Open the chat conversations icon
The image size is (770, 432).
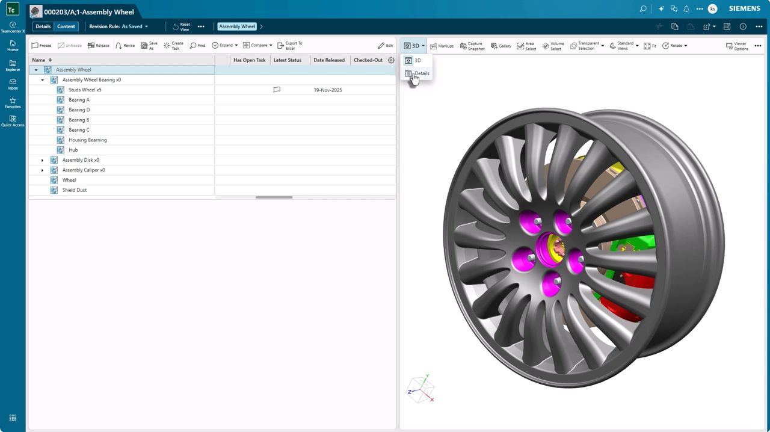coord(674,9)
